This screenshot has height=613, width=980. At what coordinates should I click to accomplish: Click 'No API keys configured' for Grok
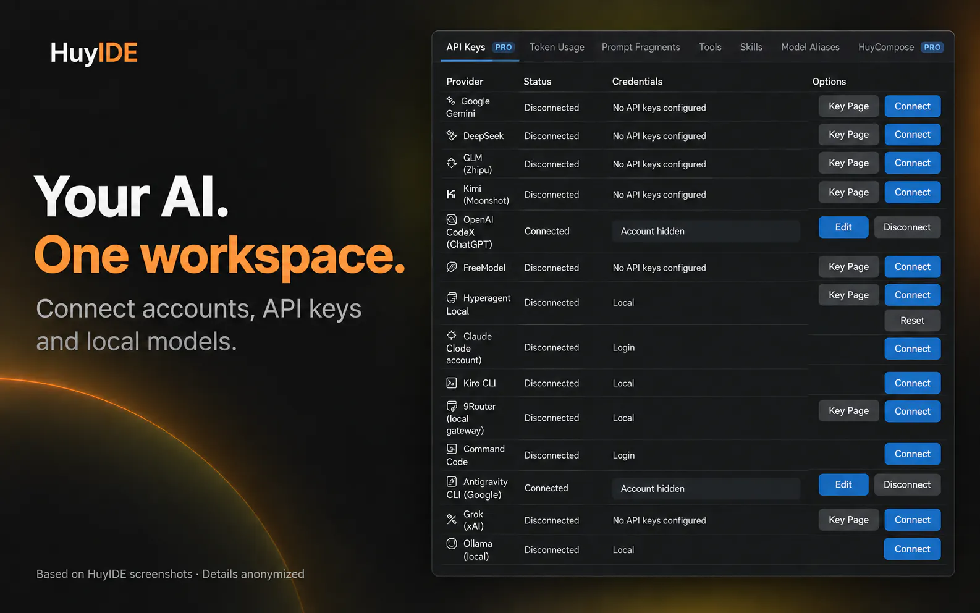(x=659, y=521)
